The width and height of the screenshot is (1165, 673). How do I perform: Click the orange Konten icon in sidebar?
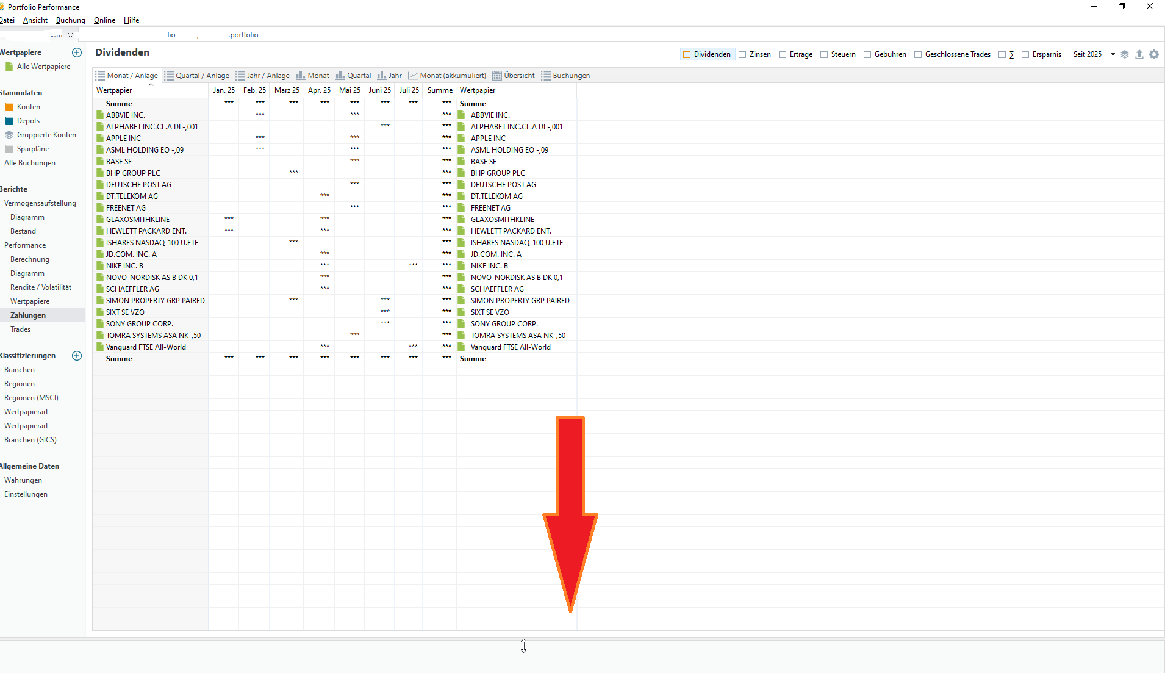coord(9,107)
